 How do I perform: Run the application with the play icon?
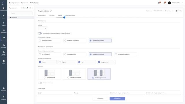tap(180, 11)
